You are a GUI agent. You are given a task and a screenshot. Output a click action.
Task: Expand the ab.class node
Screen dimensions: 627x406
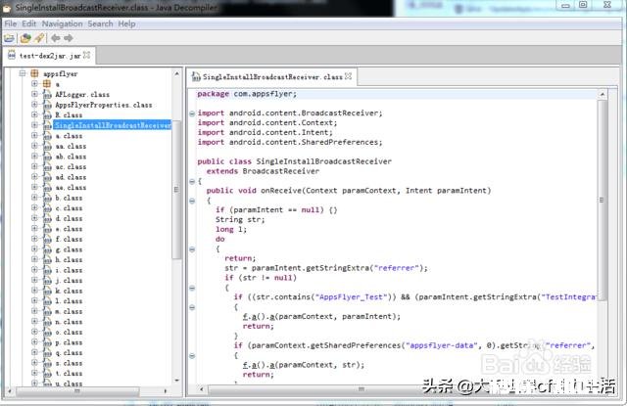coord(35,157)
